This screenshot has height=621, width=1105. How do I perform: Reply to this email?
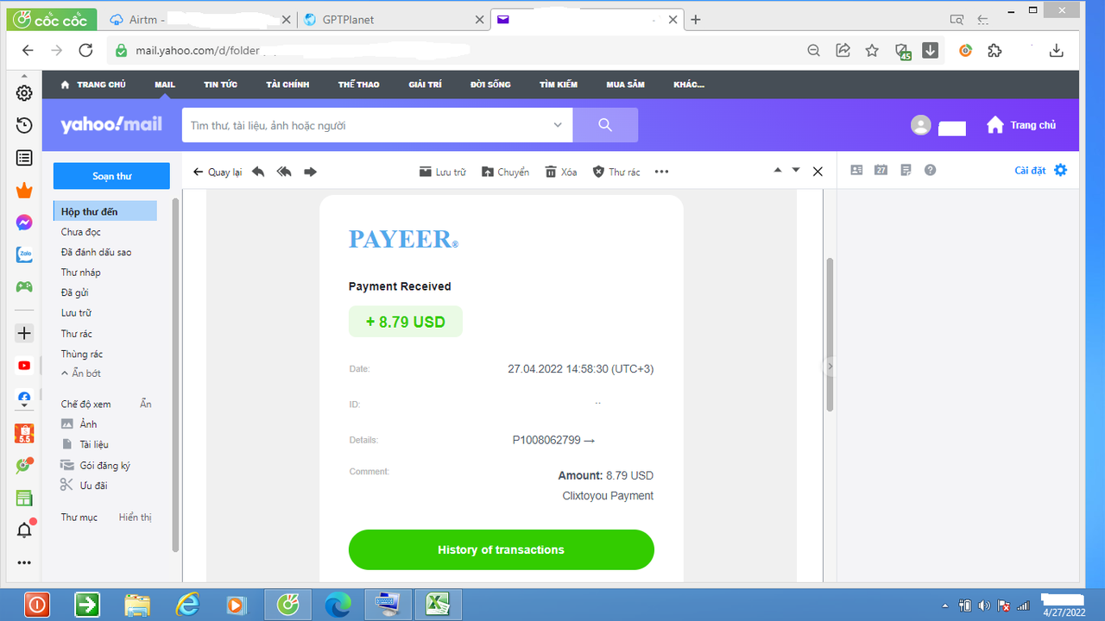coord(258,172)
